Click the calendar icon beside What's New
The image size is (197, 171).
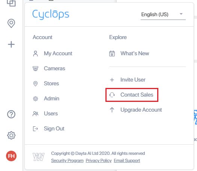(x=112, y=53)
